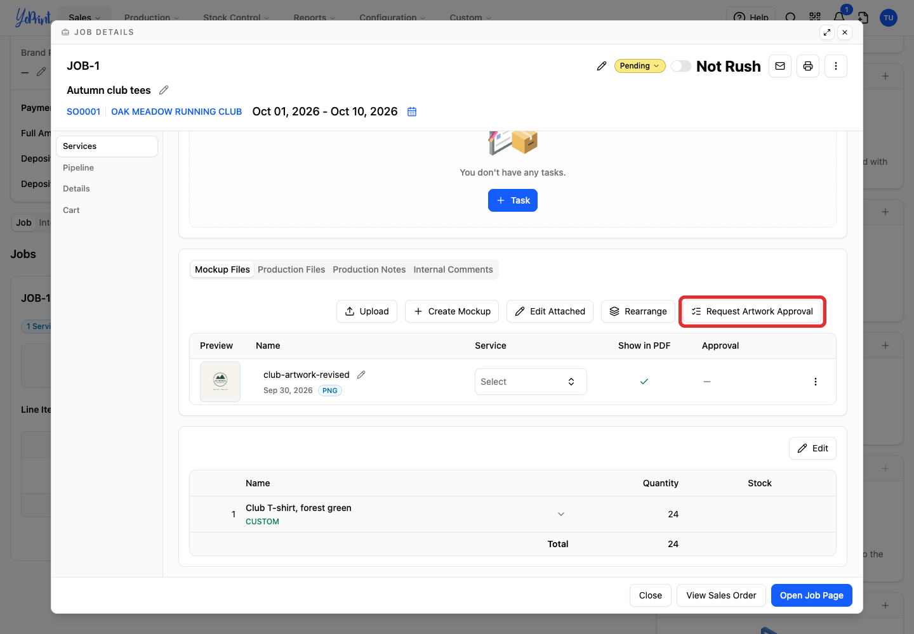The width and height of the screenshot is (914, 634).
Task: Switch to the Production Notes tab
Action: (369, 269)
